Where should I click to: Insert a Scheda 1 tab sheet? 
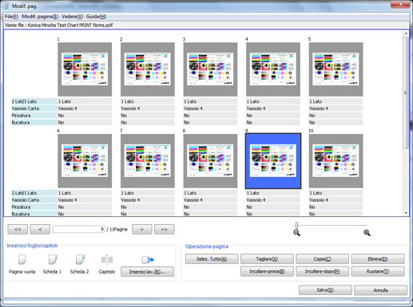[x=53, y=260]
